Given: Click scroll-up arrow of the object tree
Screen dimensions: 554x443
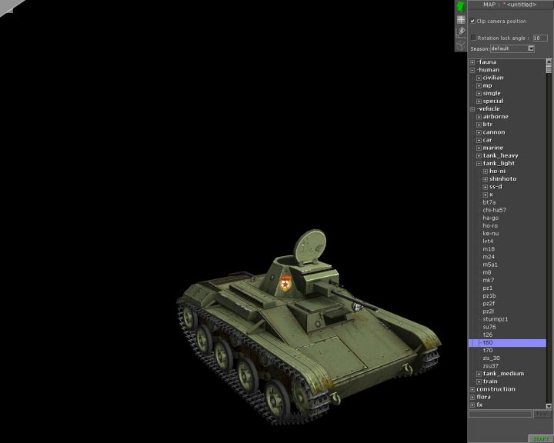Looking at the screenshot, I should tap(549, 62).
